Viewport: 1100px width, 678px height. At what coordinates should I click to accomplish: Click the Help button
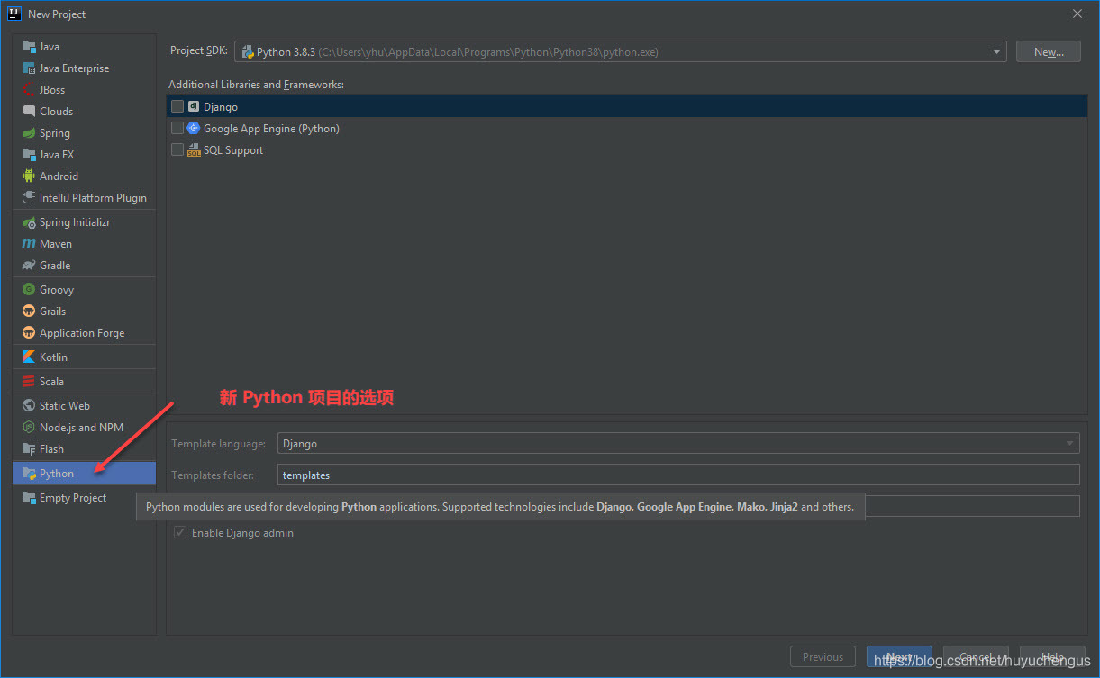[1052, 657]
